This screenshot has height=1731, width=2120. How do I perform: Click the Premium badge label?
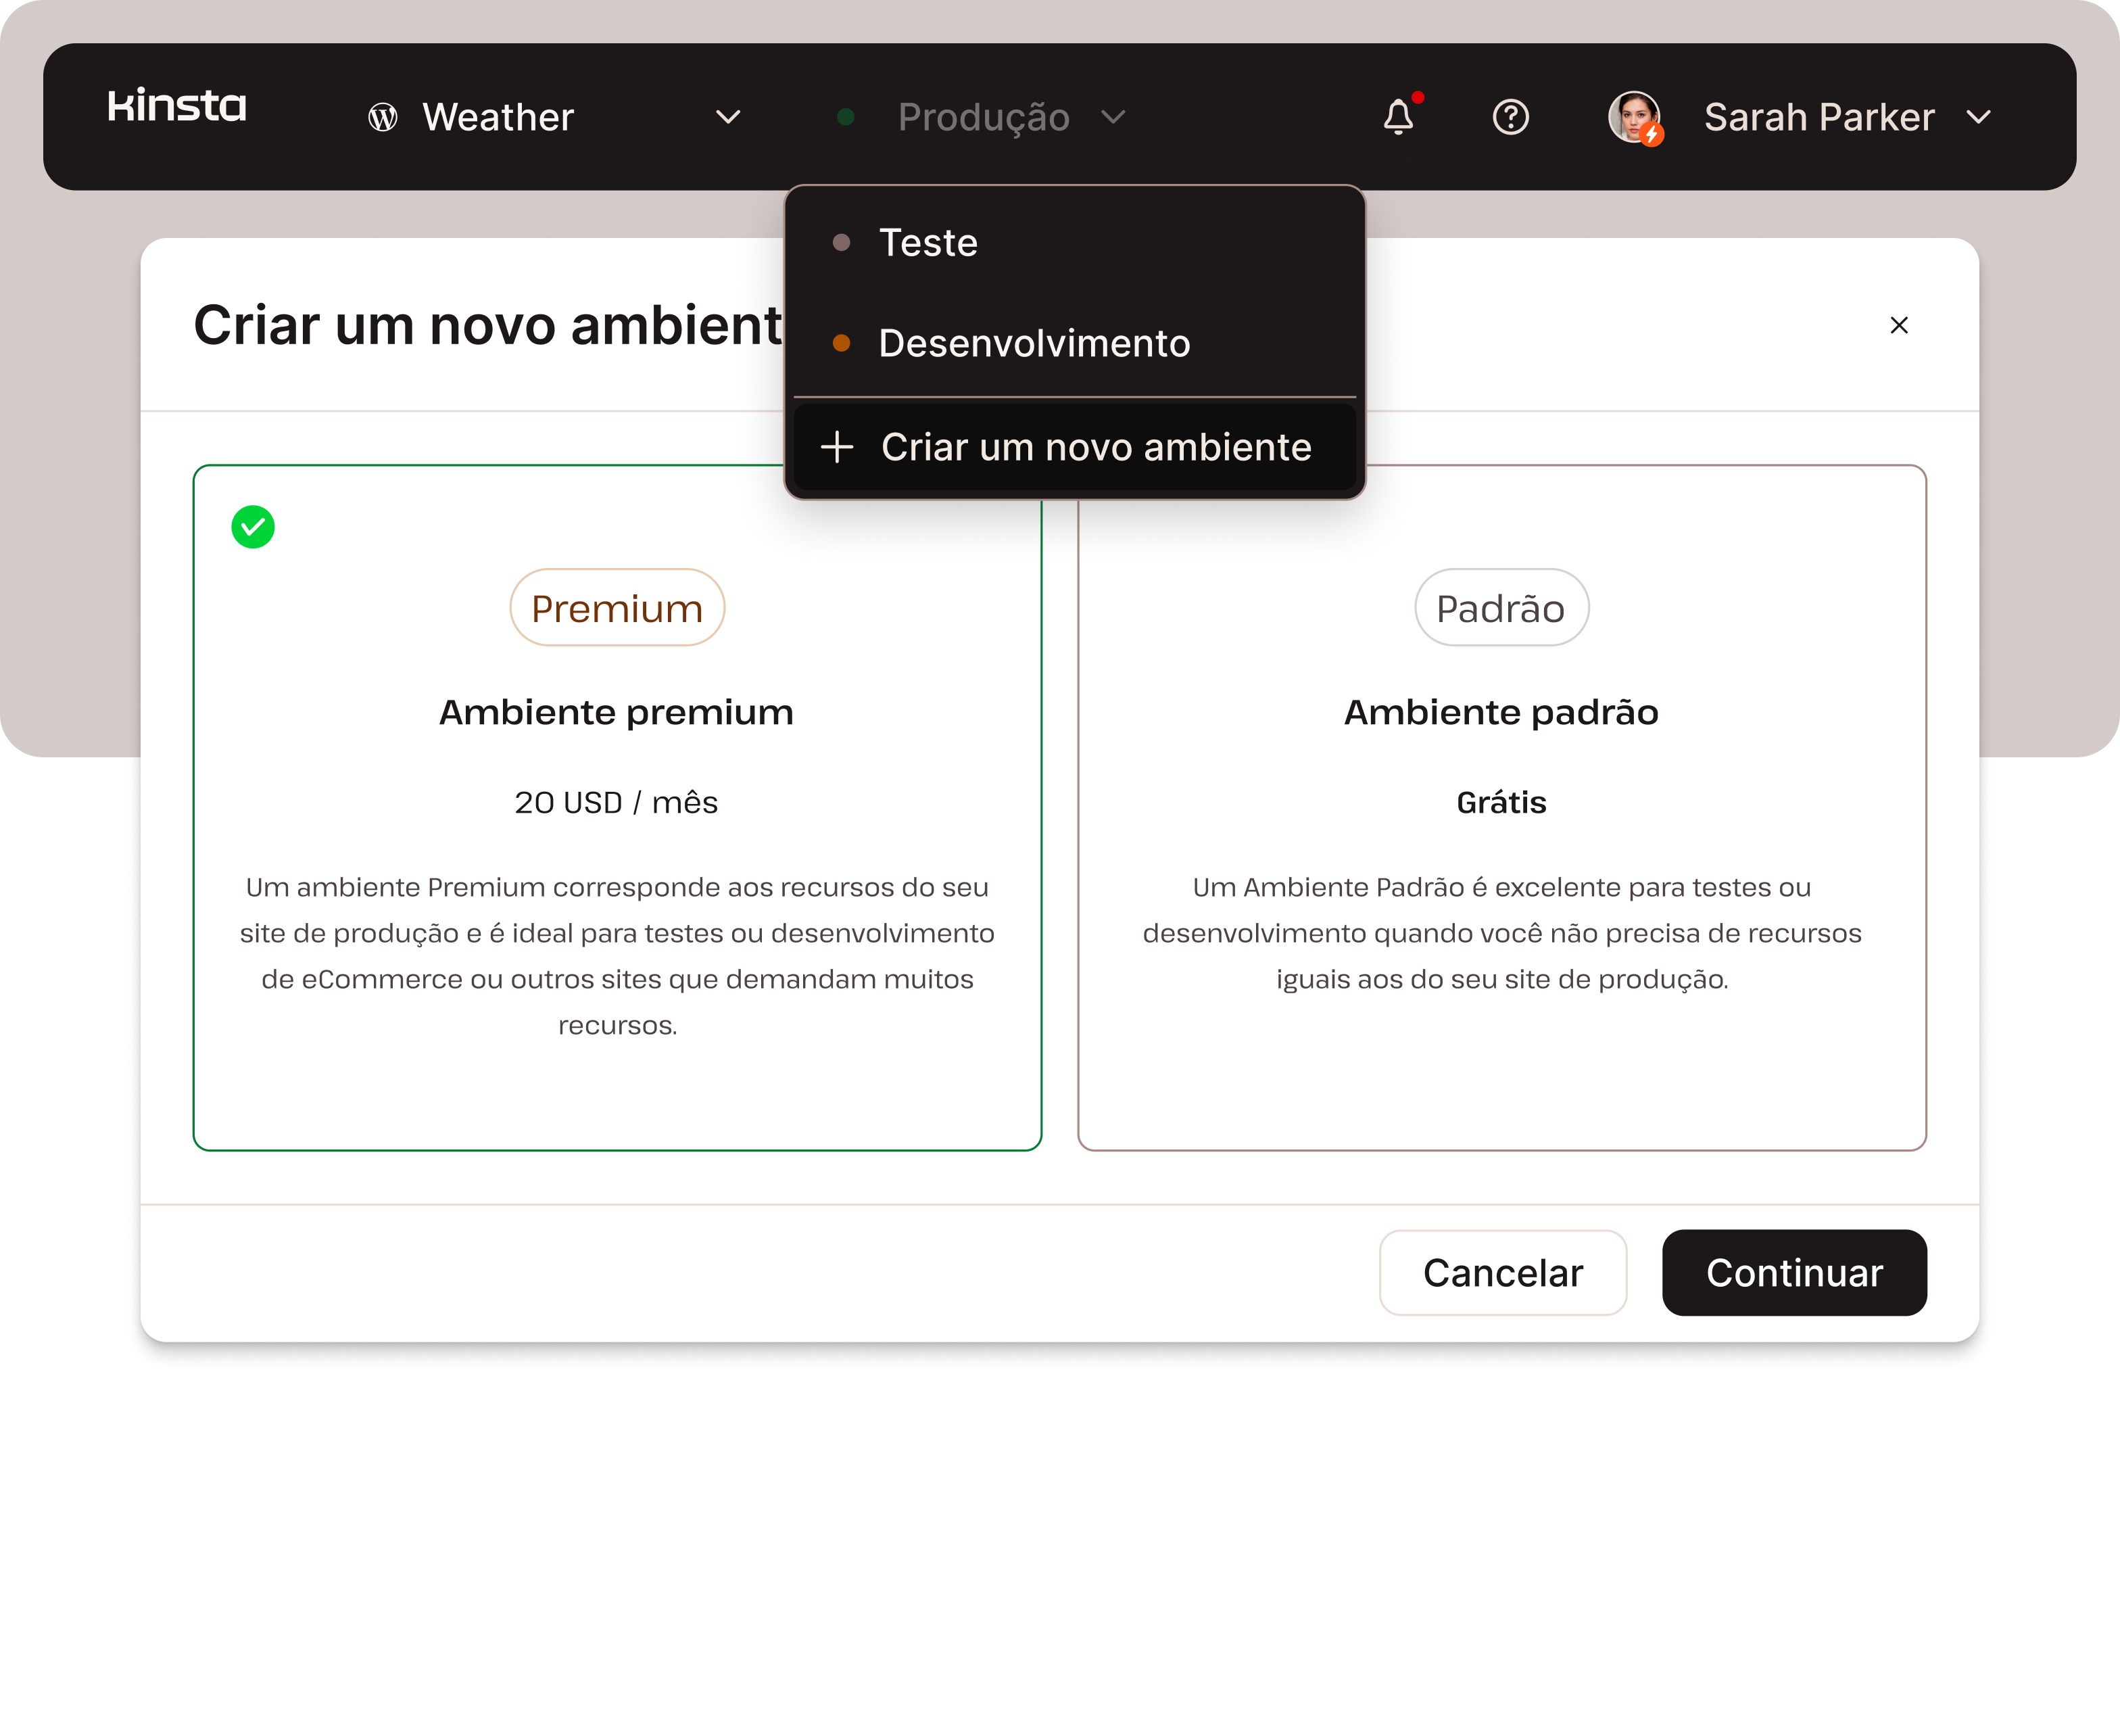617,607
